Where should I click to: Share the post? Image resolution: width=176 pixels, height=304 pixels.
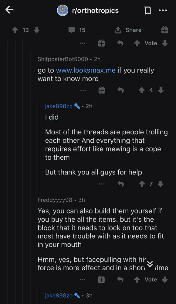(128, 30)
